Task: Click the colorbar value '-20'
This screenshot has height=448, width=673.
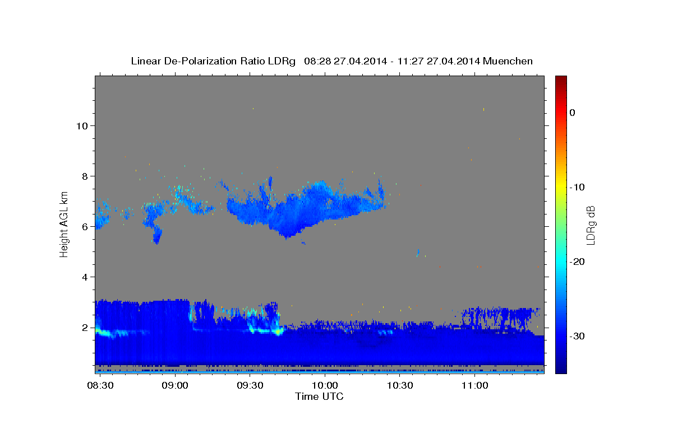Action: point(577,262)
